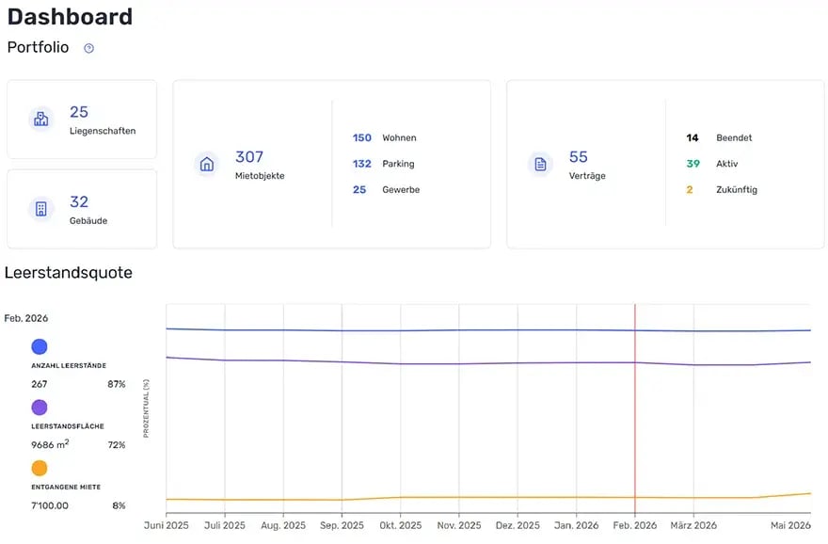Select the Parking count of 132
This screenshot has height=544, width=828.
point(361,163)
